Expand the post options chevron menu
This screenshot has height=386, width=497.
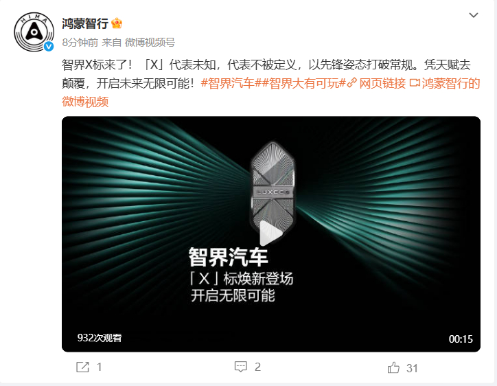(474, 15)
